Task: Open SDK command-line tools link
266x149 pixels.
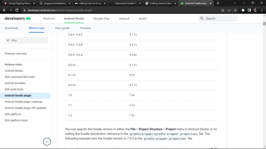Action: click(20, 77)
